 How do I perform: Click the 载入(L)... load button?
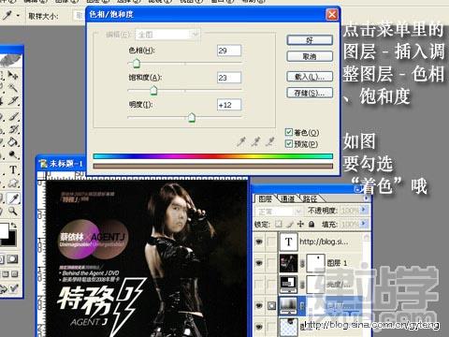click(x=310, y=77)
